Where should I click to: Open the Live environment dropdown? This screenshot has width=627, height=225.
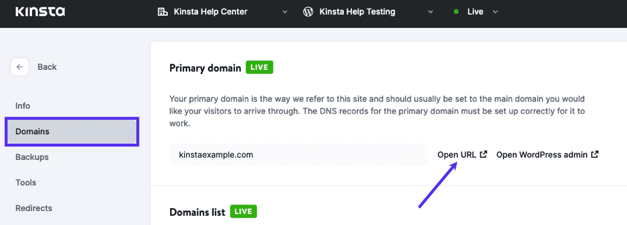pyautogui.click(x=495, y=12)
